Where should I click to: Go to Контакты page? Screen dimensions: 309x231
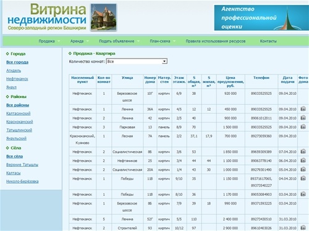click(268, 41)
